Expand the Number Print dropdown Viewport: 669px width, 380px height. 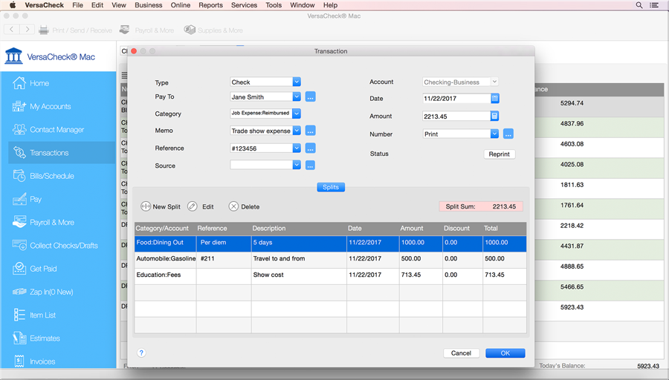click(494, 134)
